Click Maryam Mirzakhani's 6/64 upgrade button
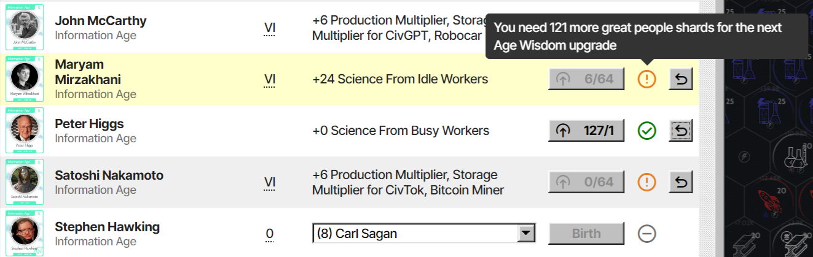This screenshot has width=813, height=257. click(586, 79)
